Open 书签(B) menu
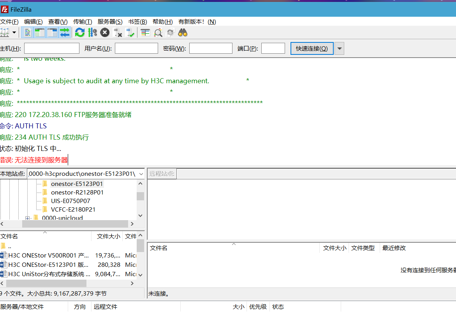 [137, 22]
